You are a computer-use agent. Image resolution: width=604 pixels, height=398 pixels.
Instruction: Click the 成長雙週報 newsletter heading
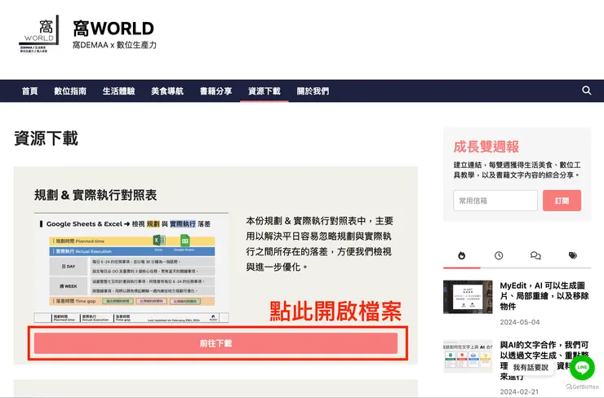click(x=486, y=147)
